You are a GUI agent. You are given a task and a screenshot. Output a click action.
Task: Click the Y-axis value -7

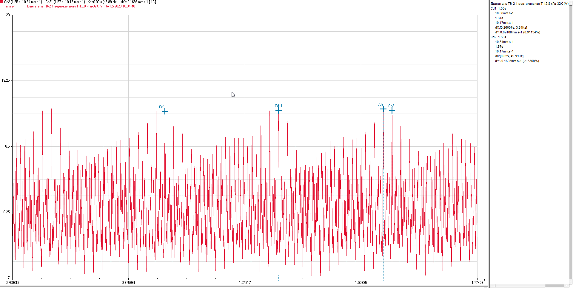coord(8,278)
